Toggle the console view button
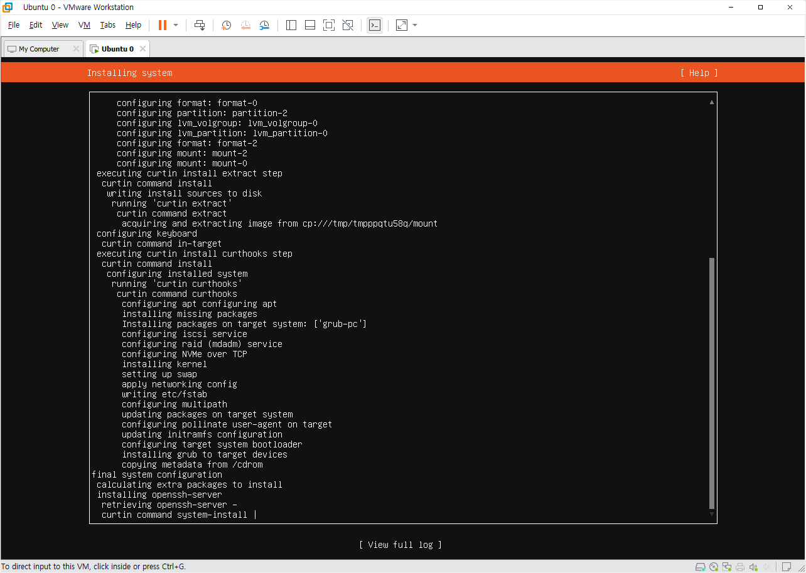This screenshot has width=806, height=573. pos(375,25)
